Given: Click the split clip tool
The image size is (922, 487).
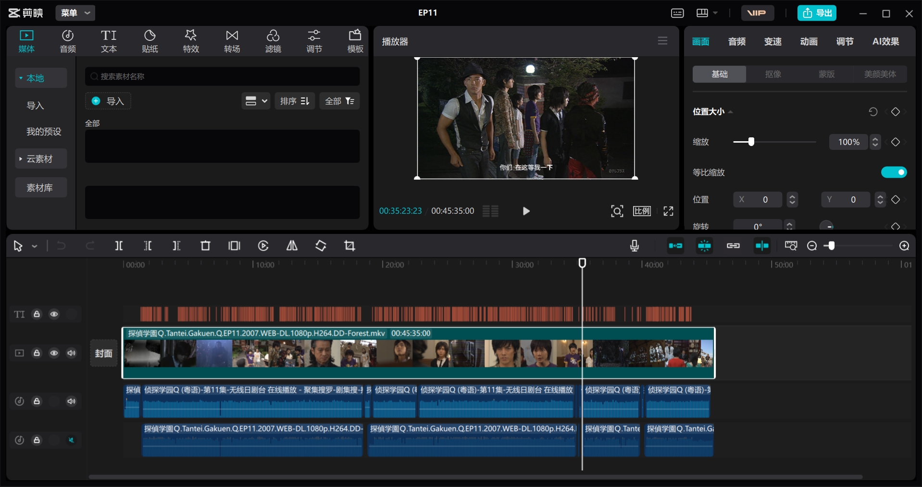Looking at the screenshot, I should (119, 246).
